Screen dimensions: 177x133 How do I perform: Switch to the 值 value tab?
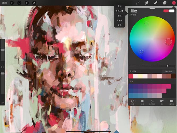[x=162, y=102]
